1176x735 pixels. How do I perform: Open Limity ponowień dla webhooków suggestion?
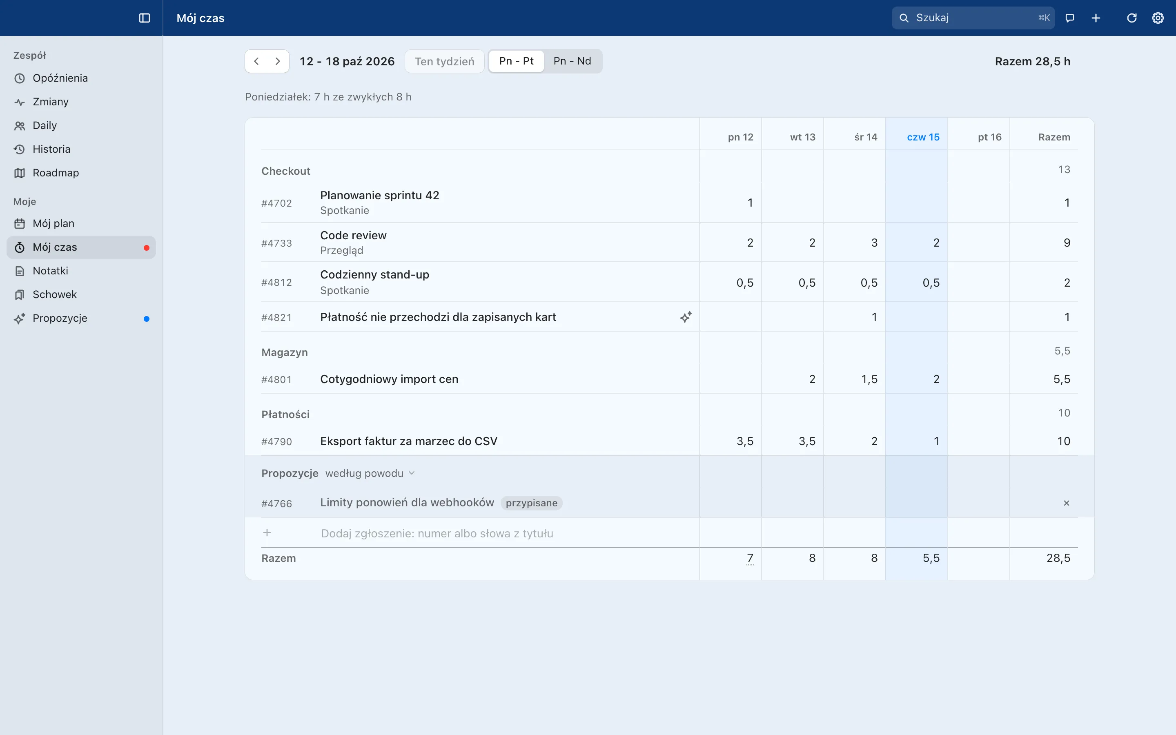(x=407, y=503)
